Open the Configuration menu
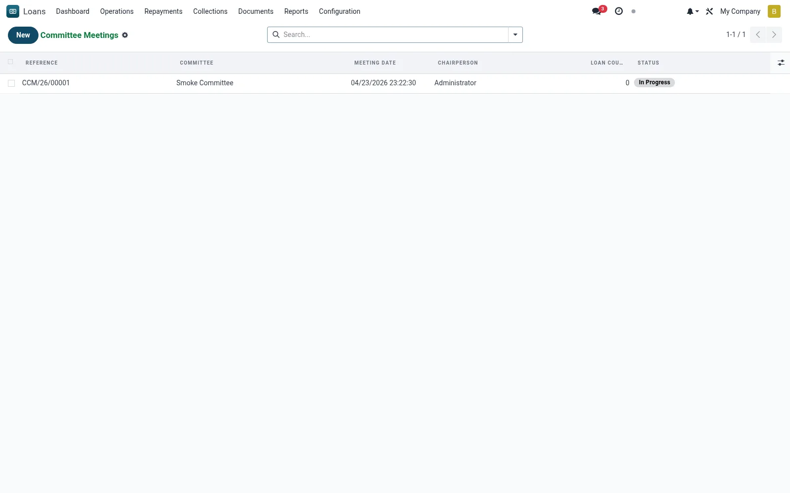This screenshot has height=493, width=790. tap(340, 11)
